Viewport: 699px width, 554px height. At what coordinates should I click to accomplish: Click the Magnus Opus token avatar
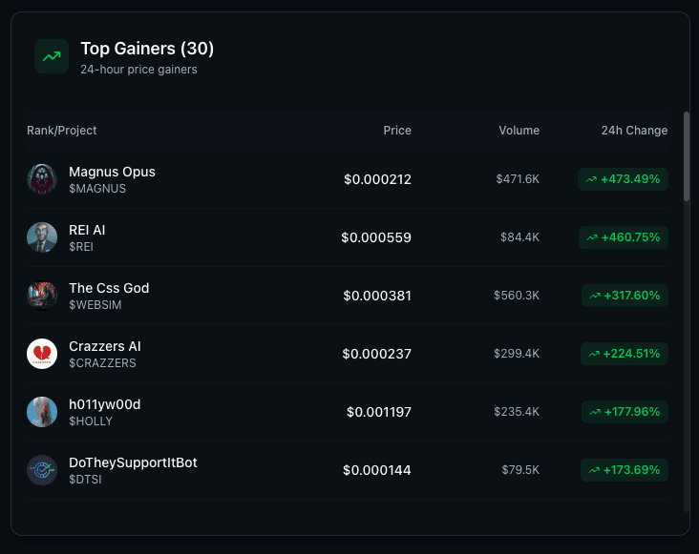pyautogui.click(x=42, y=179)
